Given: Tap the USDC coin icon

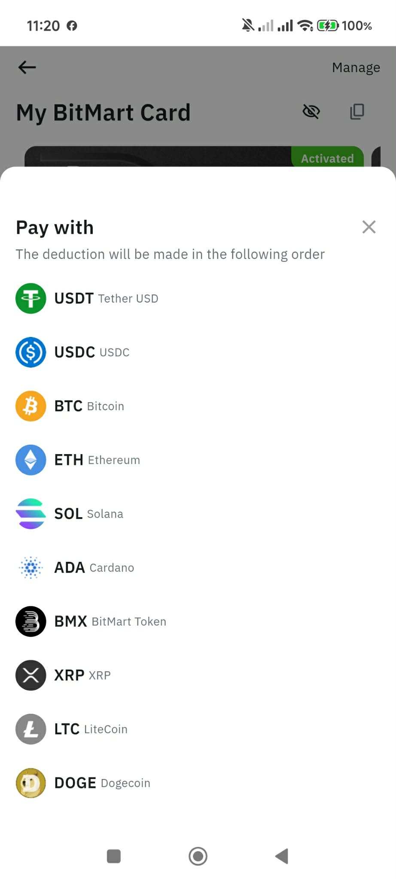Looking at the screenshot, I should click(x=31, y=352).
